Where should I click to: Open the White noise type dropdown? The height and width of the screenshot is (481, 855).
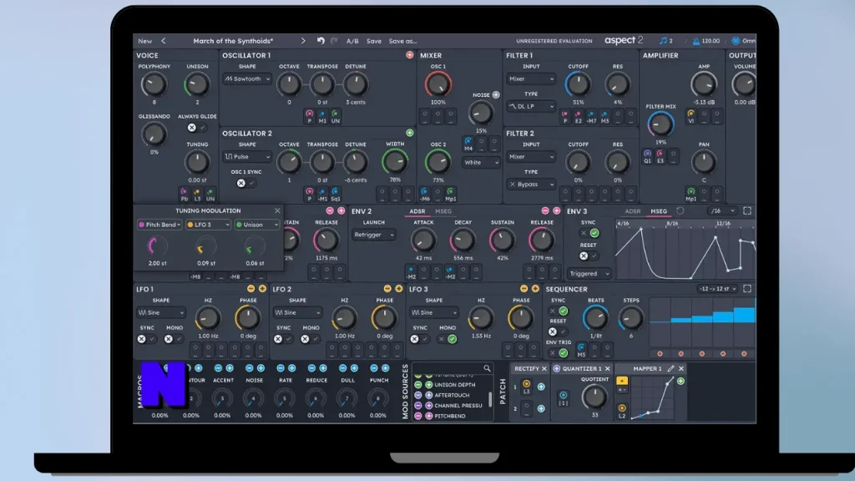(x=480, y=163)
